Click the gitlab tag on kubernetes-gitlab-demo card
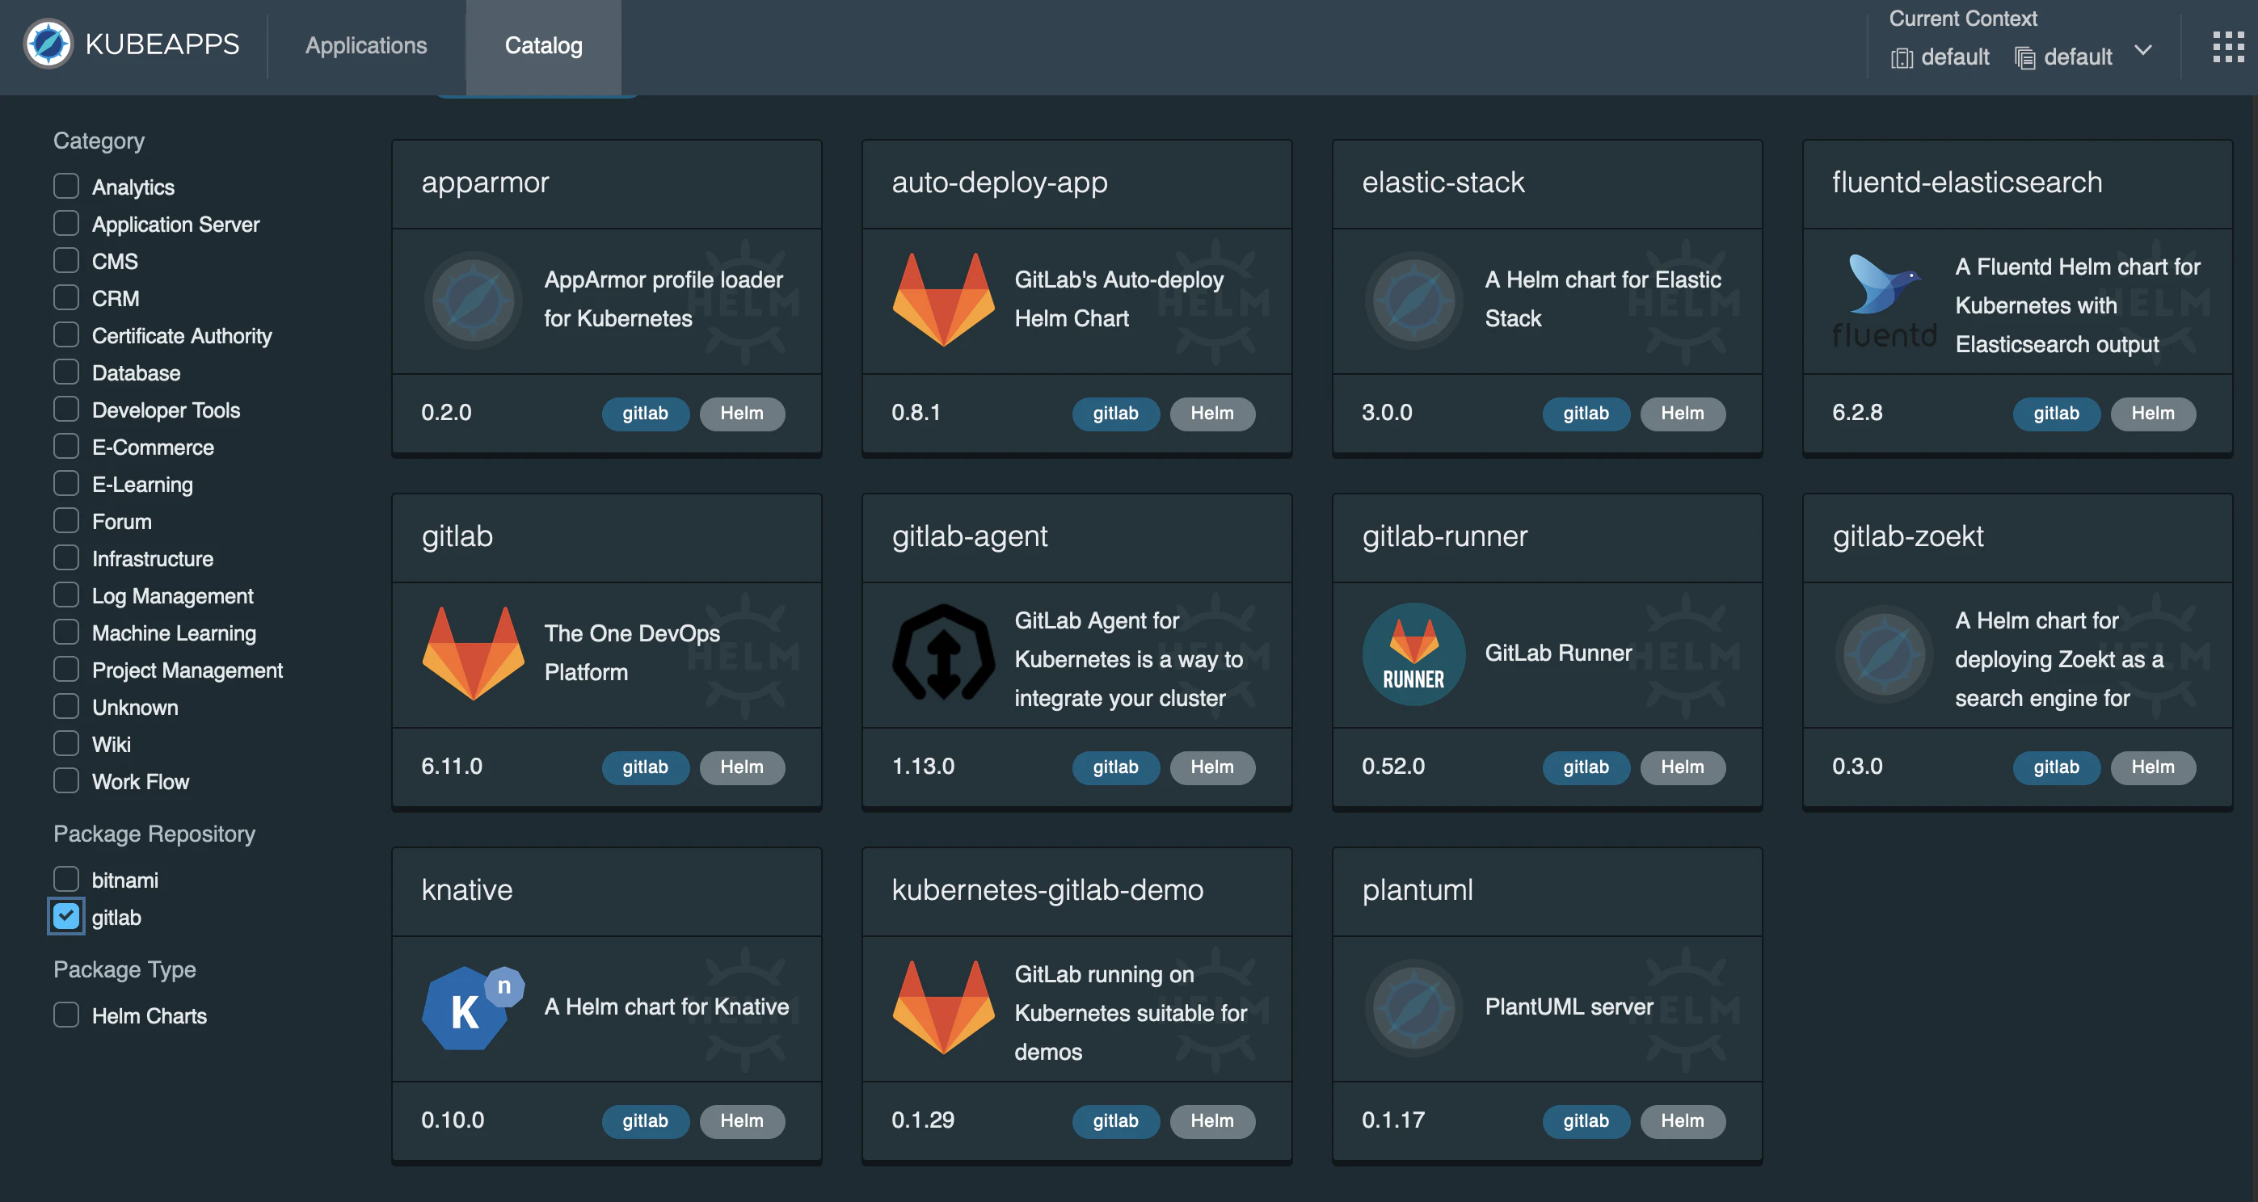Screen dimensions: 2258x1202 click(x=1115, y=1121)
